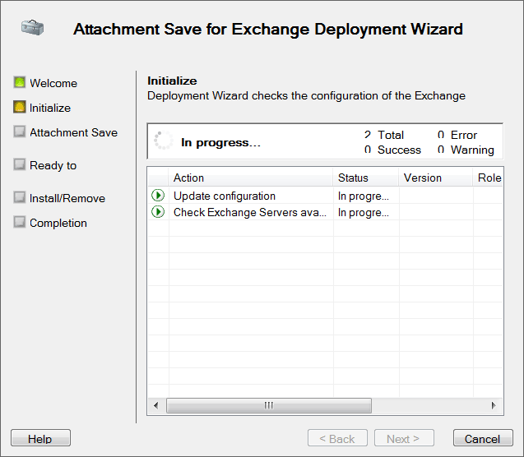The height and width of the screenshot is (457, 524).
Task: Click the Next button
Action: click(404, 437)
